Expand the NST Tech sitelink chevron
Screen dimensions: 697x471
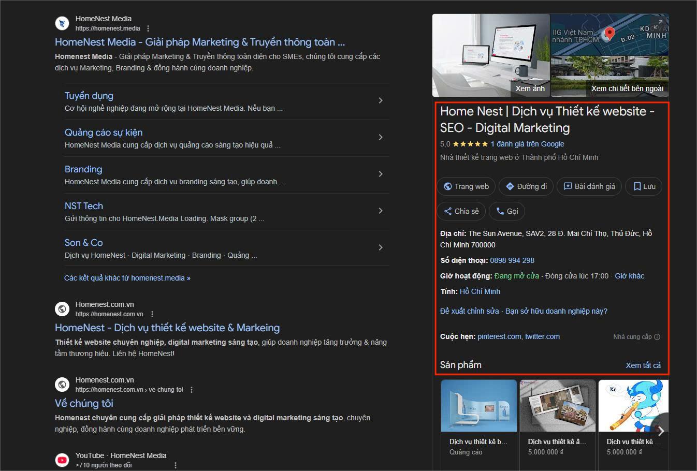[x=381, y=211]
